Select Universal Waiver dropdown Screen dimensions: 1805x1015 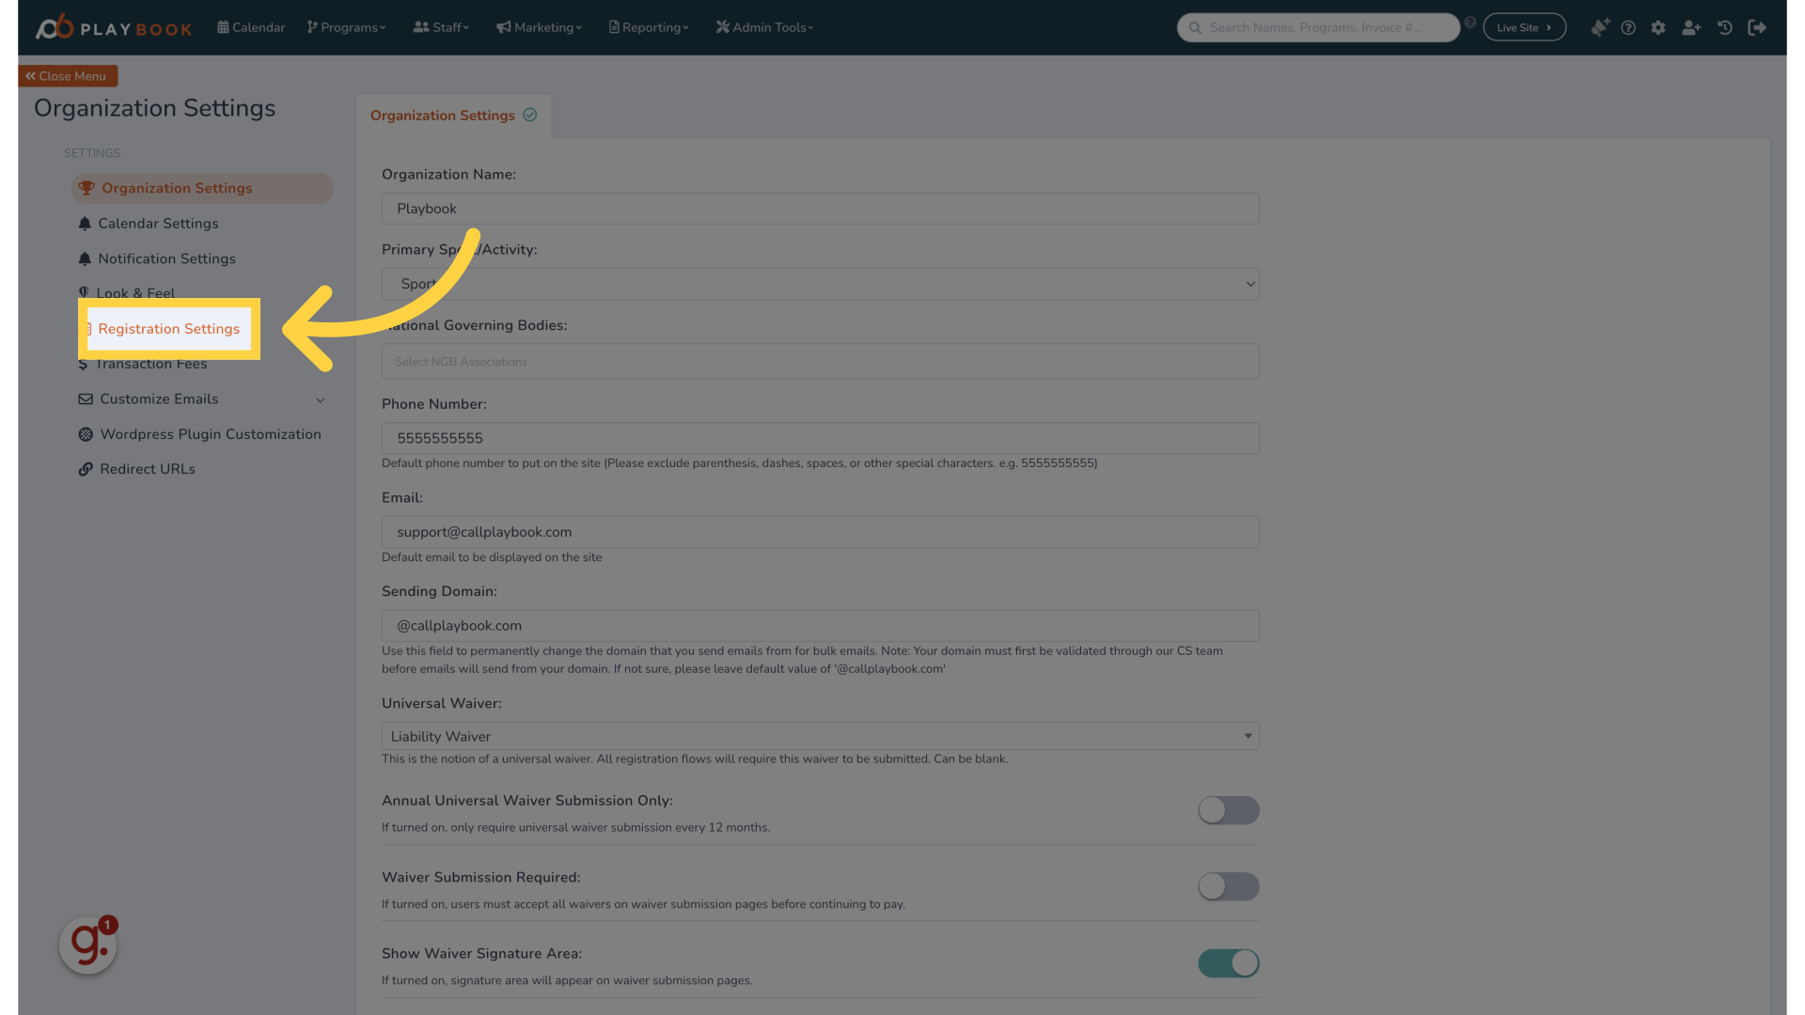tap(820, 736)
